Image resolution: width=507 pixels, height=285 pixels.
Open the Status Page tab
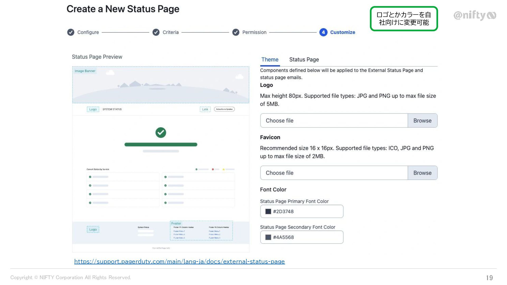click(304, 60)
